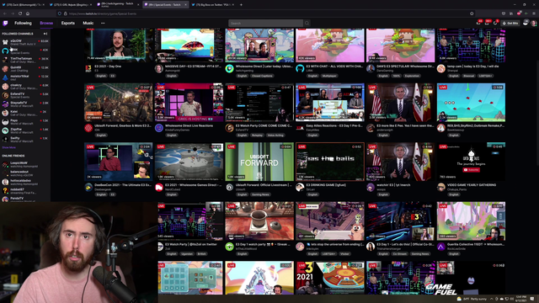Click the Multiplayer tag
The image size is (539, 303).
click(x=329, y=76)
